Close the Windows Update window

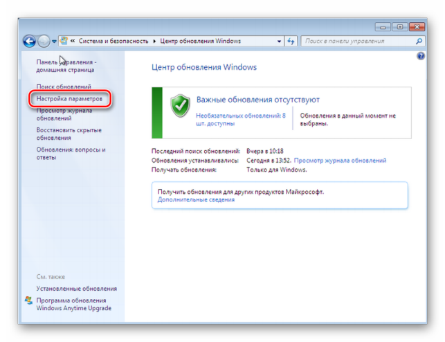pyautogui.click(x=417, y=27)
